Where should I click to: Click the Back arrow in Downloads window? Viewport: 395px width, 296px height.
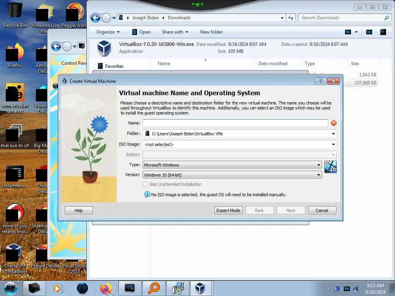coord(96,18)
